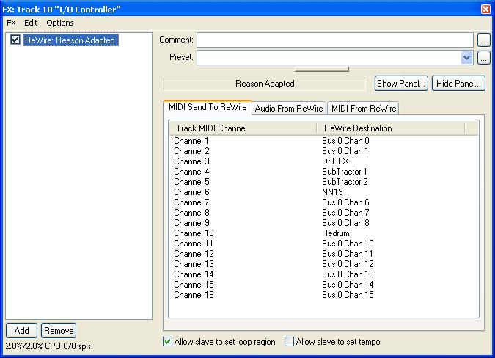The width and height of the screenshot is (495, 358).
Task: Click the Bus 0 Chan 6 destination
Action: [345, 202]
